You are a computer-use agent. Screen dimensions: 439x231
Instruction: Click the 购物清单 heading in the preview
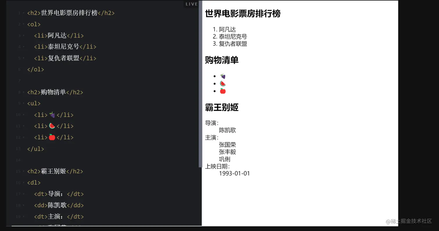[222, 60]
